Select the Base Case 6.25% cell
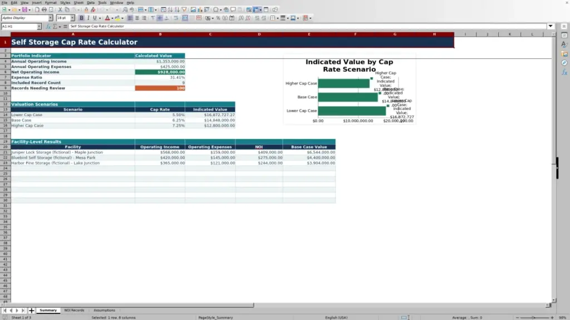The image size is (570, 320). click(x=160, y=120)
